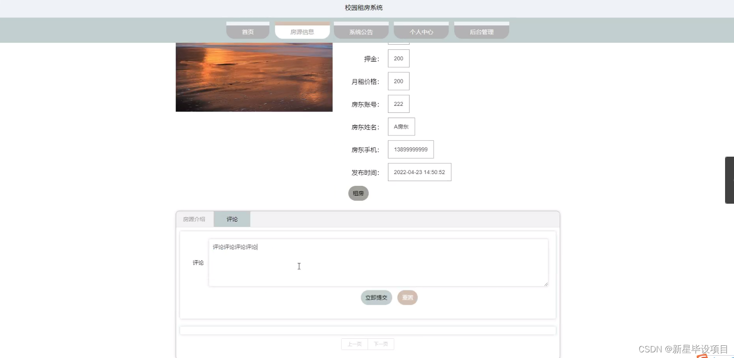Click the 评论 label beside the textarea

(198, 263)
